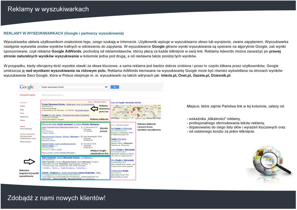Click '7 opinii z Google' star rating
The height and width of the screenshot is (210, 297).
pos(51,149)
